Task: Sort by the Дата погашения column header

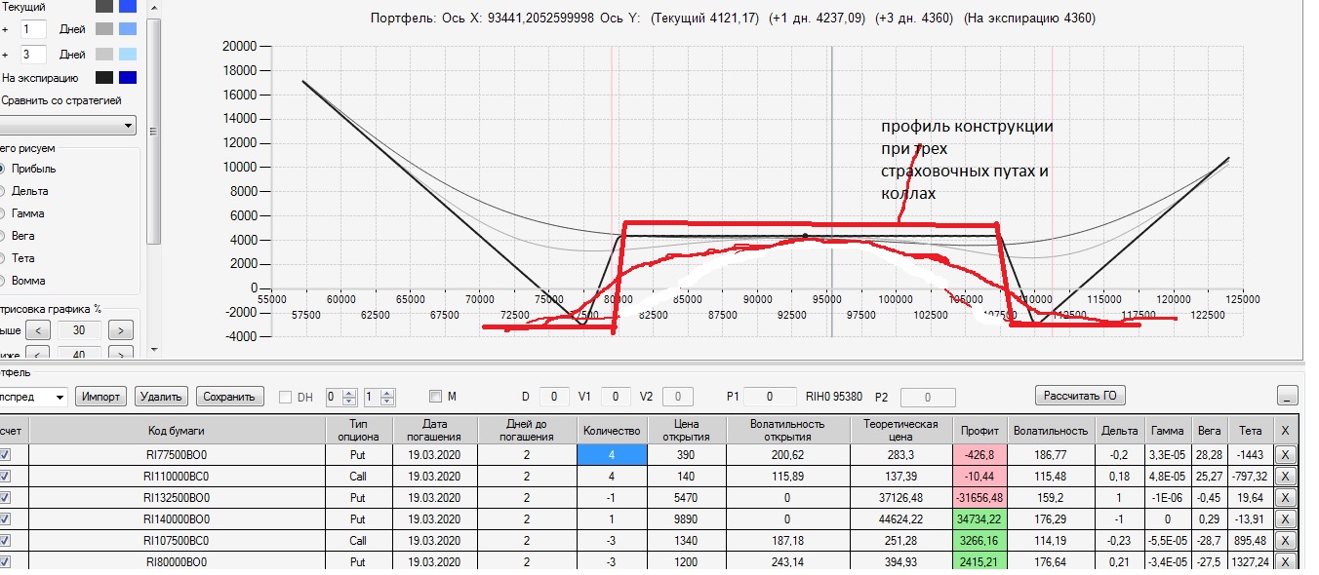Action: click(x=435, y=430)
